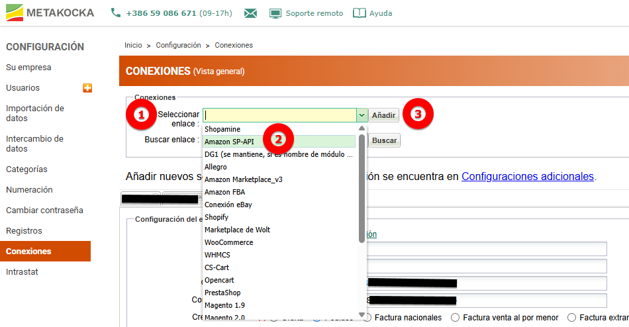Click the down arrow of dropdown scrollbar
The image size is (629, 327).
362,315
